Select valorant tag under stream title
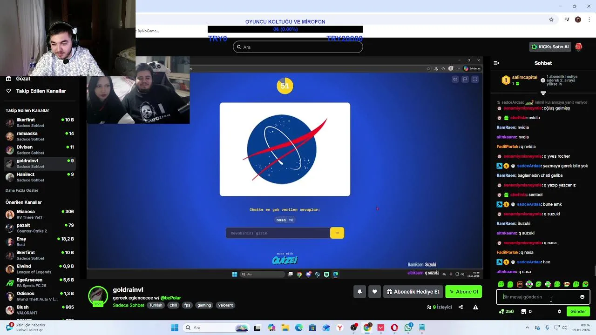The height and width of the screenshot is (335, 596). tap(225, 305)
